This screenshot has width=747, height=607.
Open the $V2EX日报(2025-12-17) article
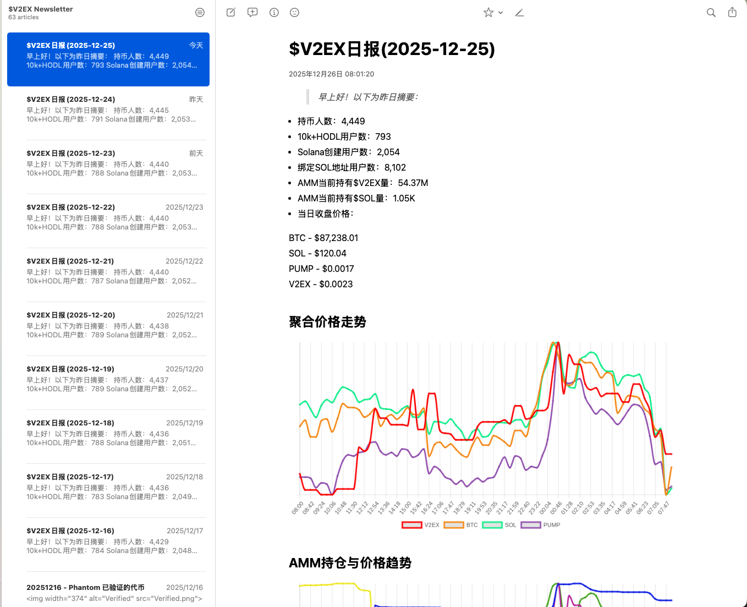click(108, 490)
